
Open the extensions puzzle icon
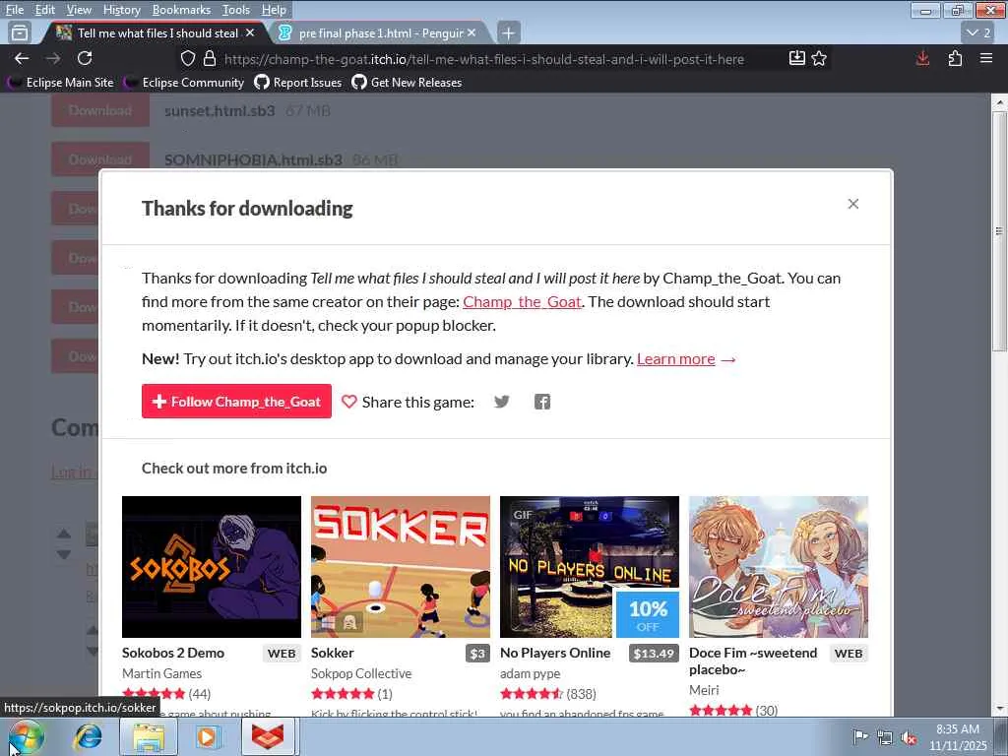(955, 58)
